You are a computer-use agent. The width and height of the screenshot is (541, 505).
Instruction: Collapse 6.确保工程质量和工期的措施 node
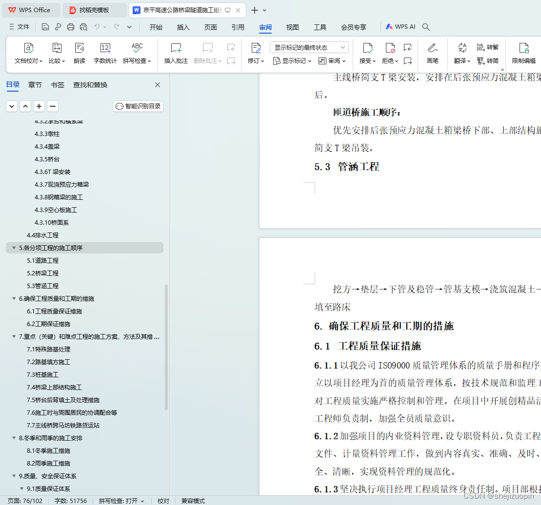14,298
